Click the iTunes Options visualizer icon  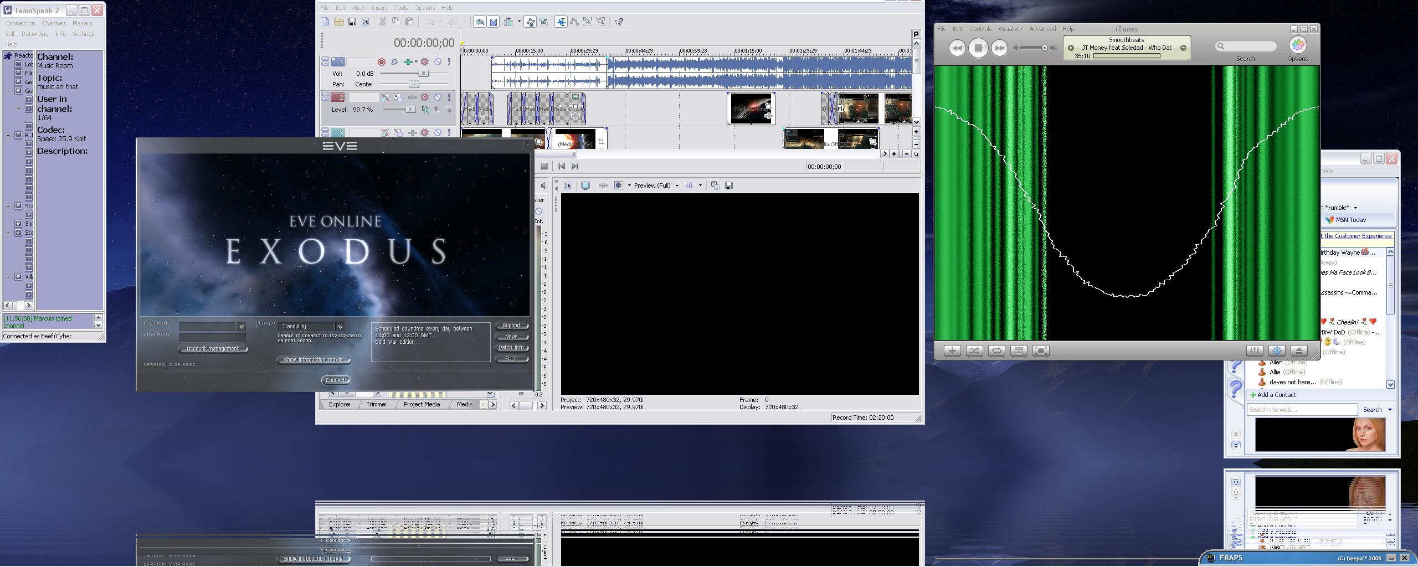1297,45
